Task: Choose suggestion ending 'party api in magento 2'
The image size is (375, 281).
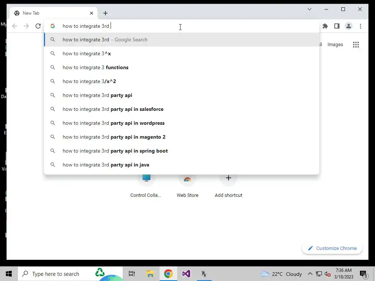Action: tap(182, 137)
